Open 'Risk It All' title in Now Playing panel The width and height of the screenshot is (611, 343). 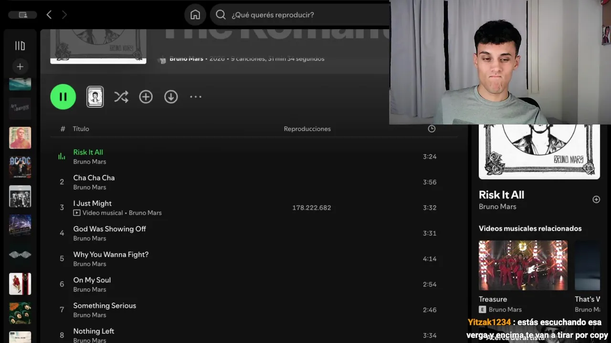(501, 195)
